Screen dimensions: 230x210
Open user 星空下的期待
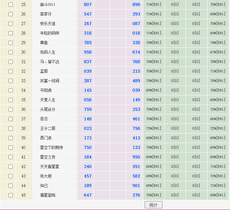coord(51,148)
